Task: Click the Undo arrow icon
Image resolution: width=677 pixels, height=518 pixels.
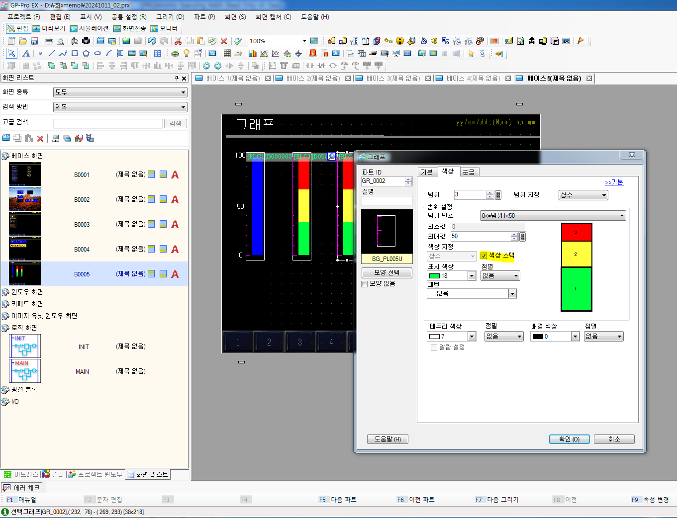Action: coord(152,41)
